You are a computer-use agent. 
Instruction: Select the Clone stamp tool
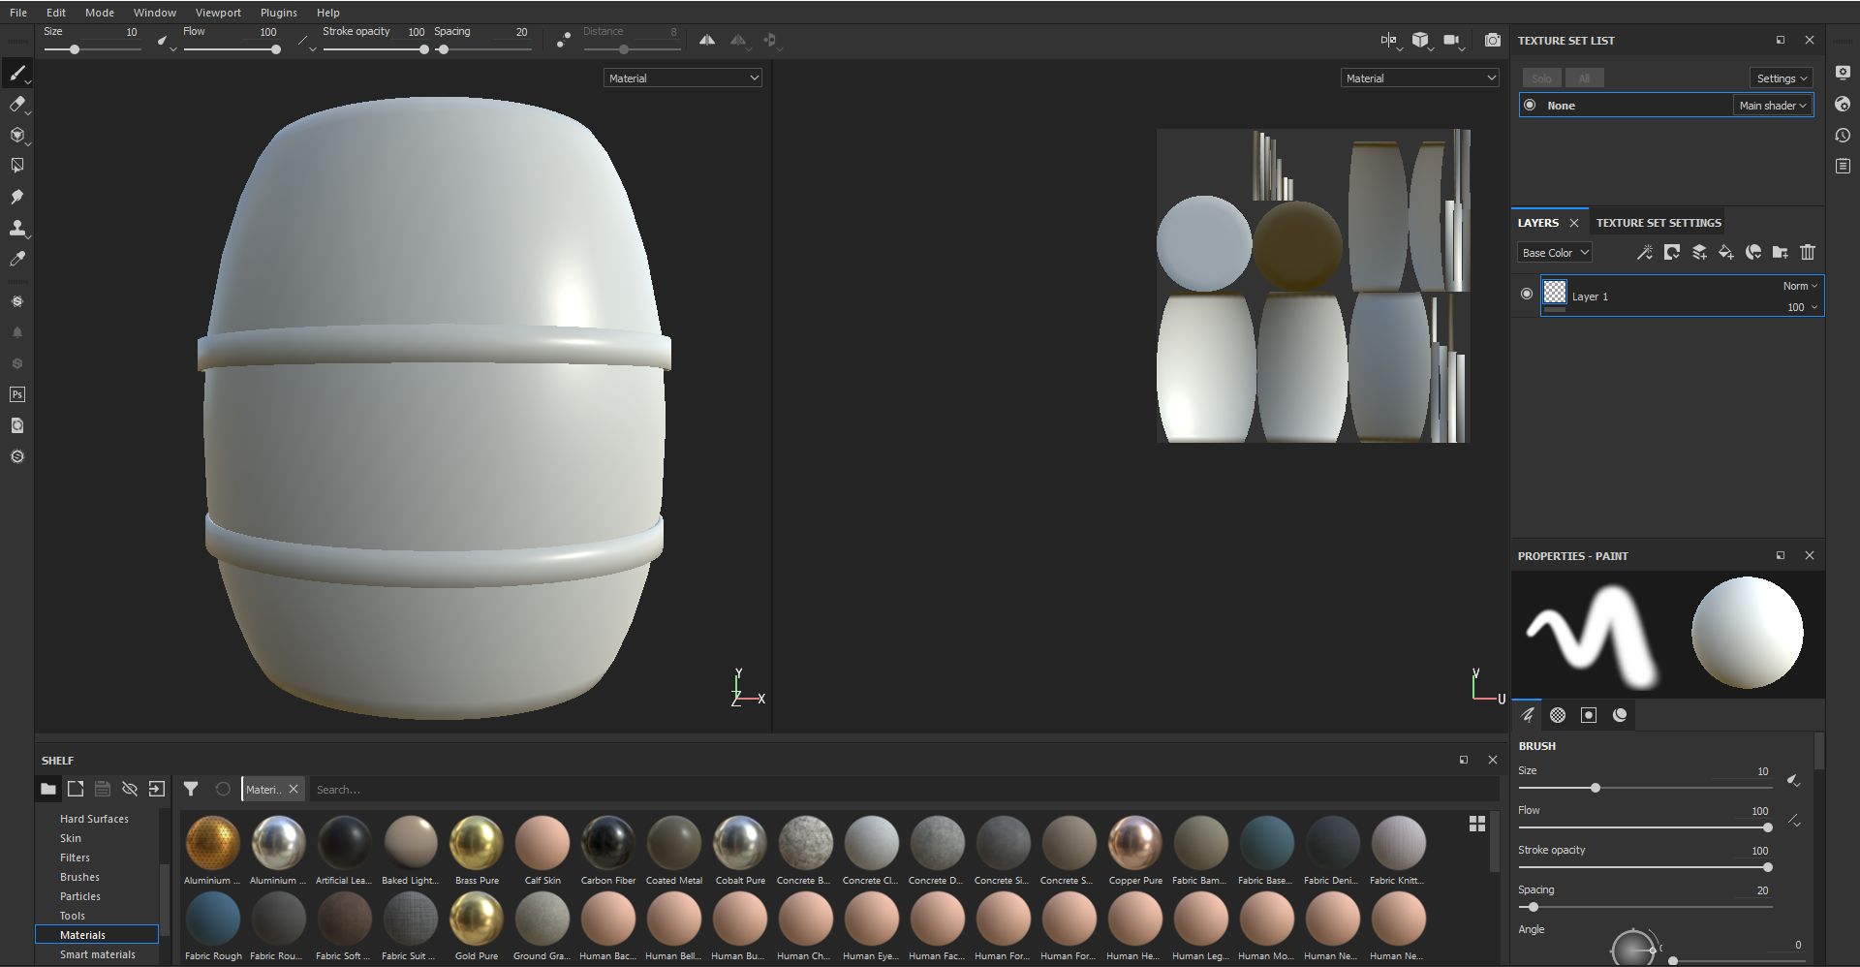[18, 229]
